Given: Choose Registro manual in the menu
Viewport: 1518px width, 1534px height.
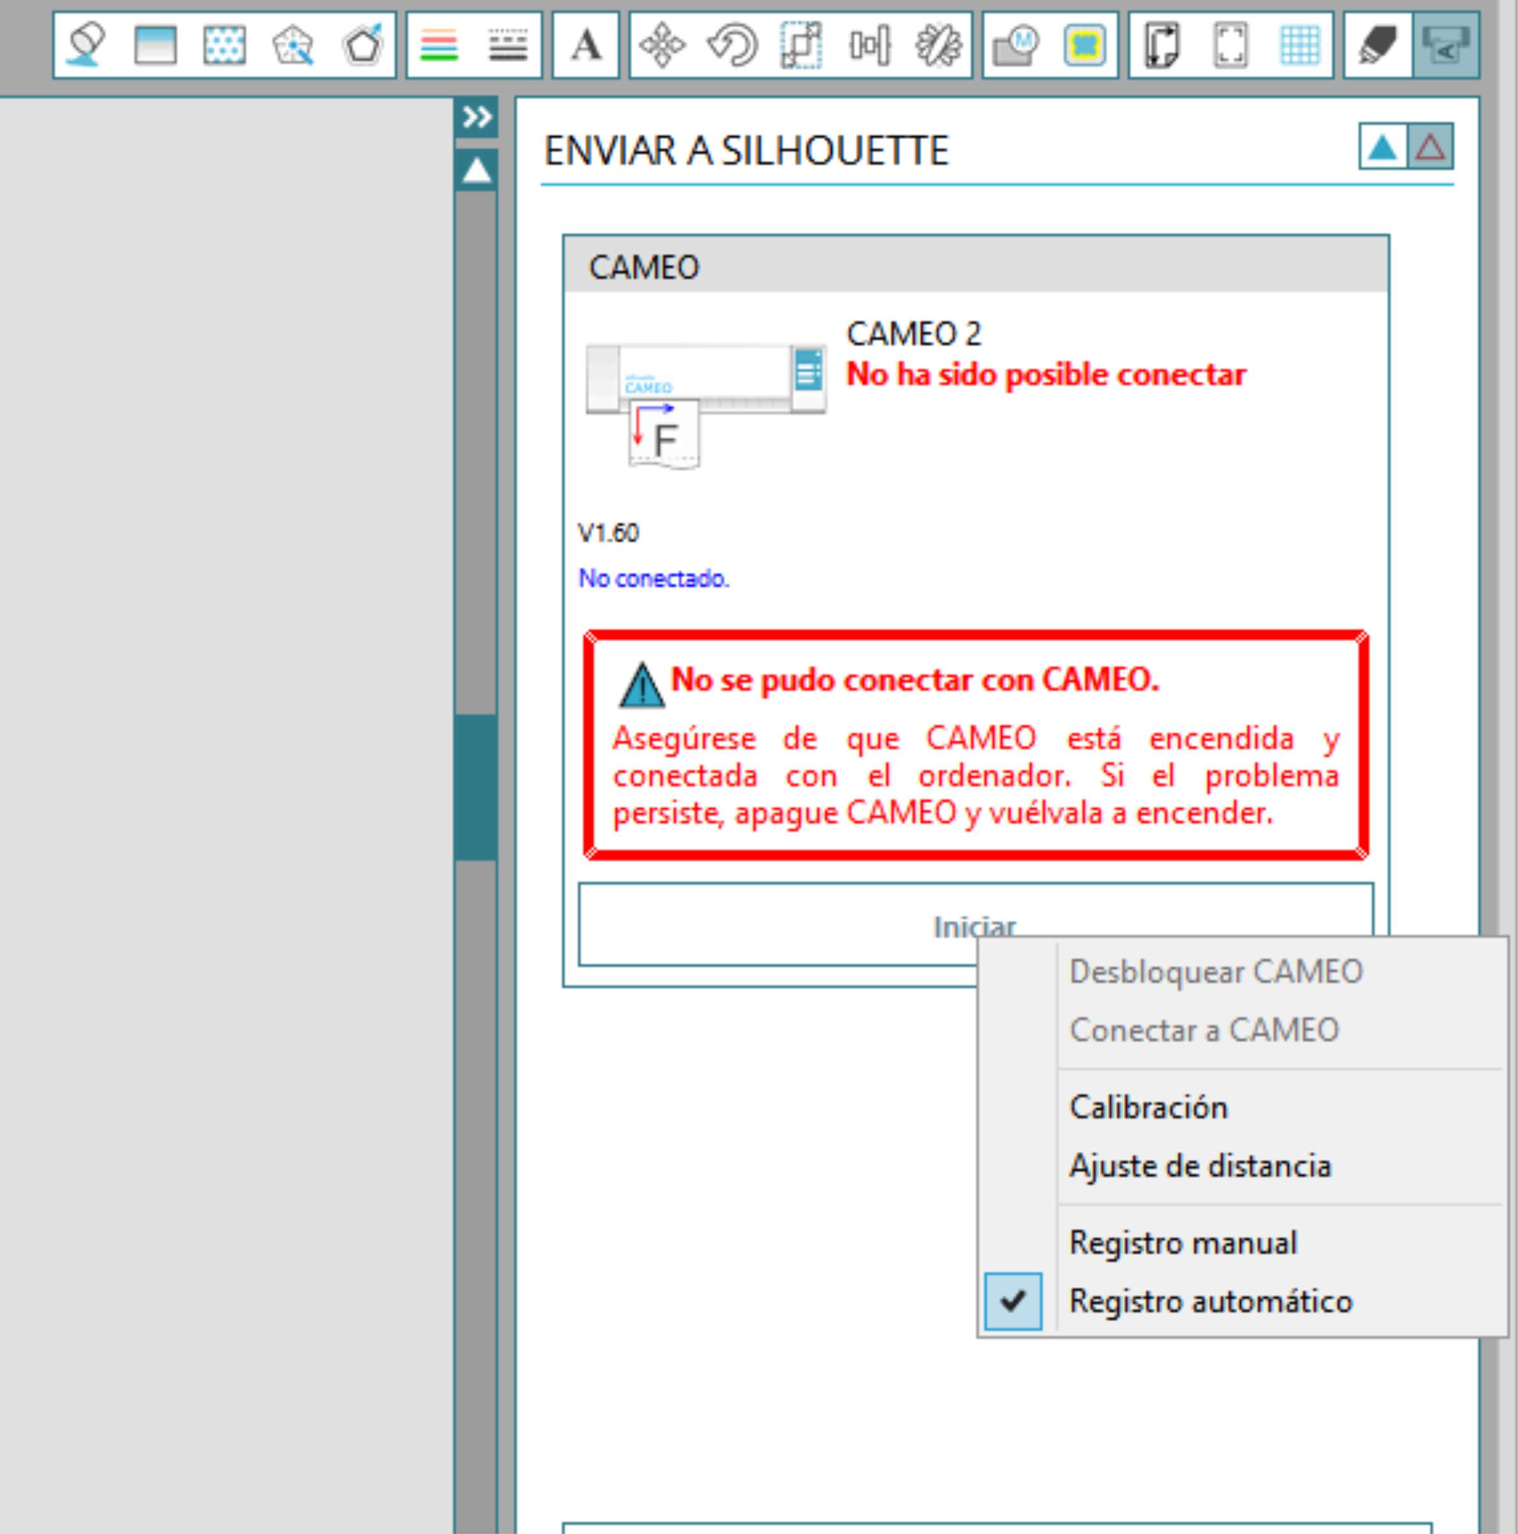Looking at the screenshot, I should click(1183, 1243).
